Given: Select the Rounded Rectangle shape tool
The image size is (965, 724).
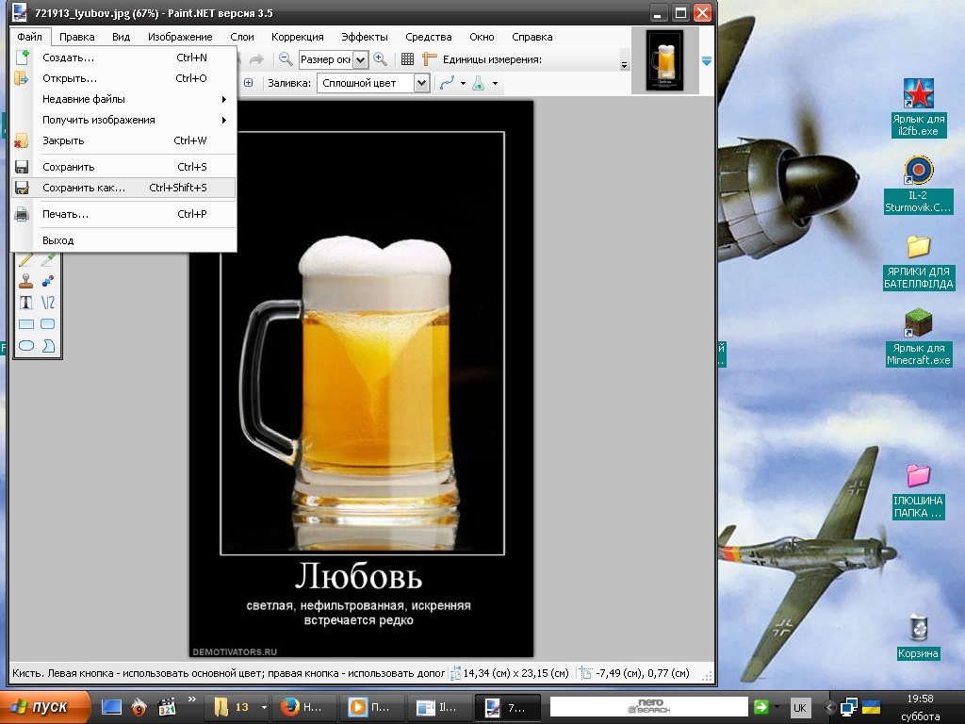Looking at the screenshot, I should 48,324.
